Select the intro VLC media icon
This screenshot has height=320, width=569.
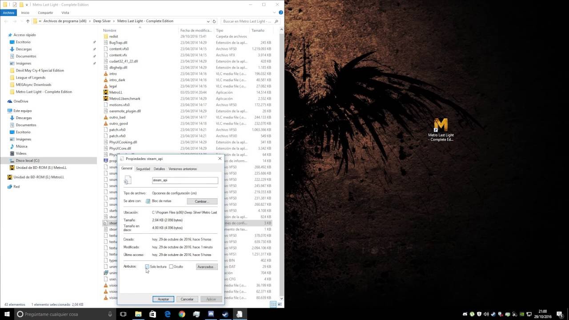(x=106, y=74)
